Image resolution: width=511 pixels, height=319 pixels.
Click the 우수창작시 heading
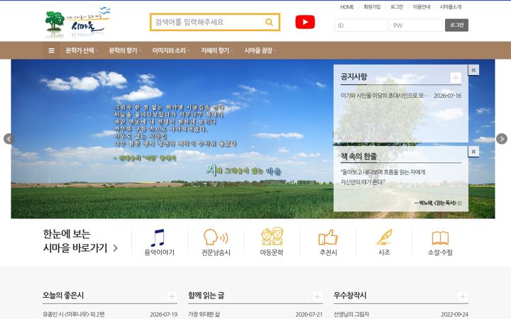[350, 295]
